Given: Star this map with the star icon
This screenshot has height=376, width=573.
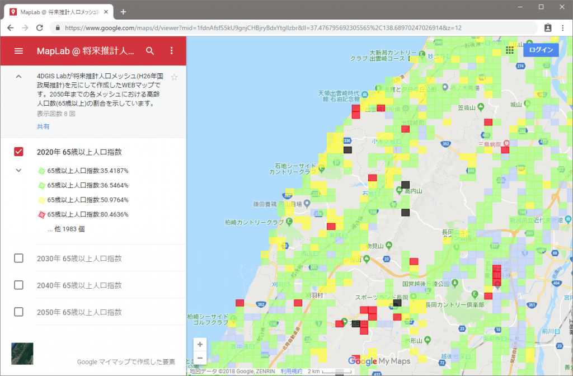Looking at the screenshot, I should [x=175, y=77].
